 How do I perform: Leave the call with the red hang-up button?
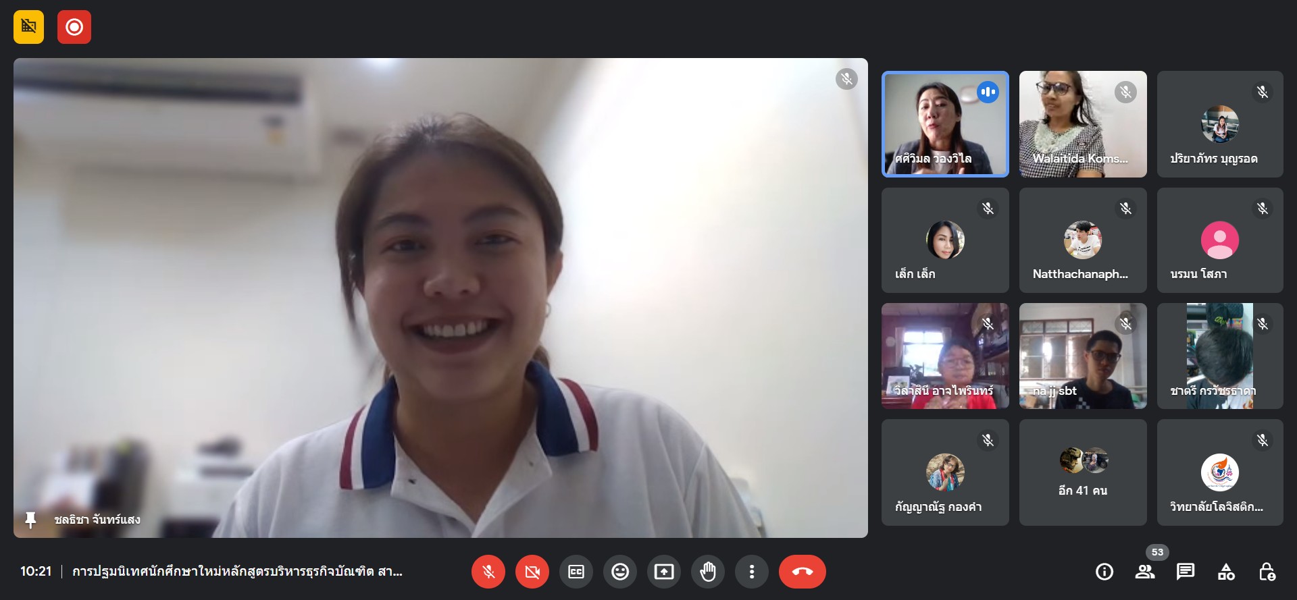[x=802, y=572]
